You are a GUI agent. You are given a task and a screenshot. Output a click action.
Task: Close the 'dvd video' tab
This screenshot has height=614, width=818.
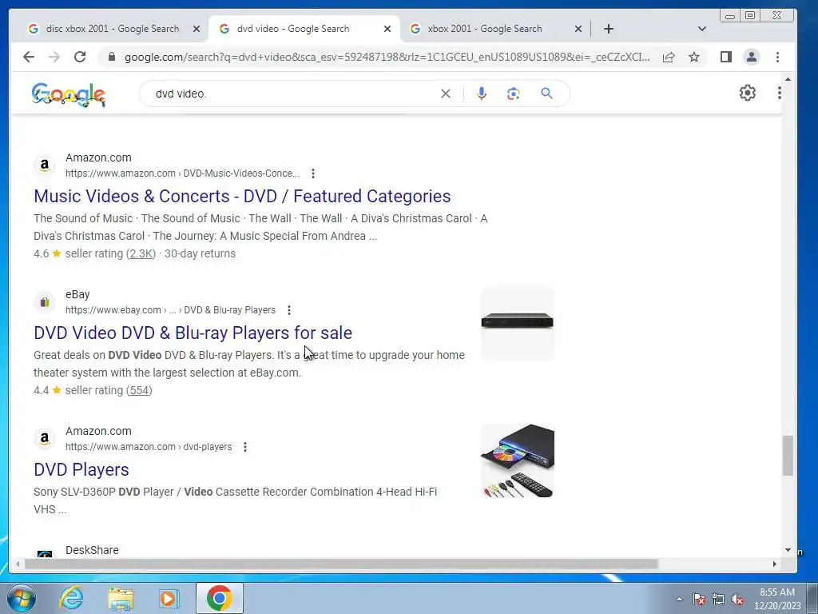point(387,30)
